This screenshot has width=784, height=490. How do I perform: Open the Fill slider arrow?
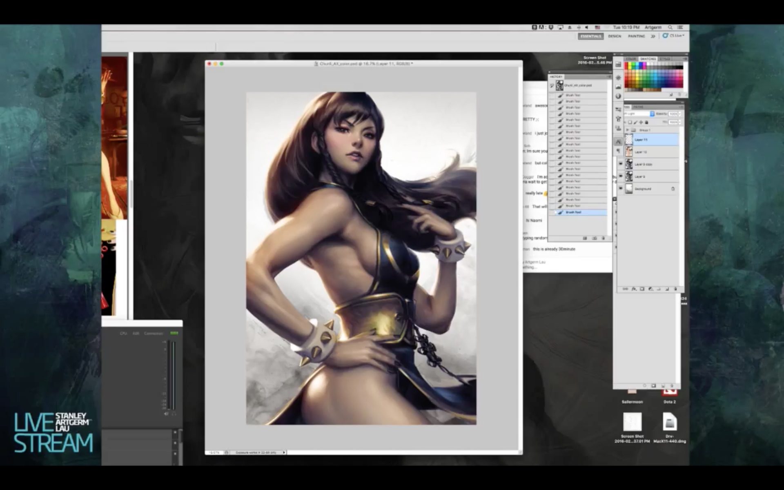[x=679, y=122]
